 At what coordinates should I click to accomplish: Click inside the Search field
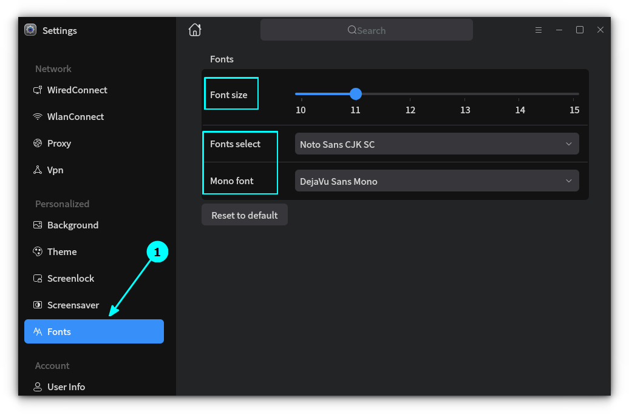366,30
